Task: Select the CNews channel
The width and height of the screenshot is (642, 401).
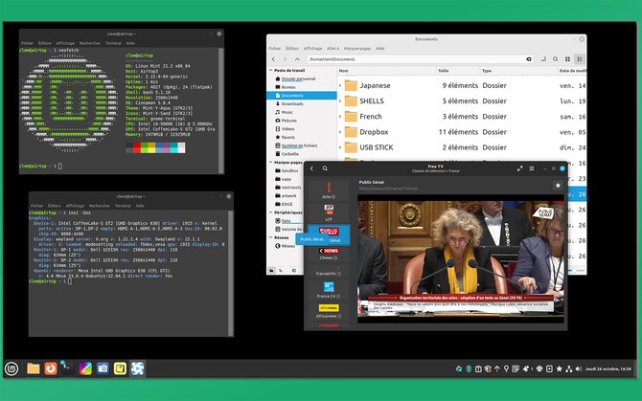Action: tap(329, 254)
